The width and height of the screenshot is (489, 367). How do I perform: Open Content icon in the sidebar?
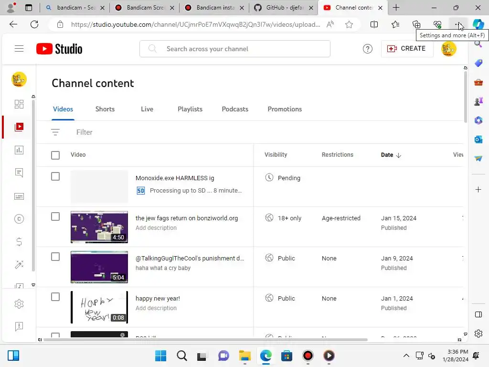19,127
